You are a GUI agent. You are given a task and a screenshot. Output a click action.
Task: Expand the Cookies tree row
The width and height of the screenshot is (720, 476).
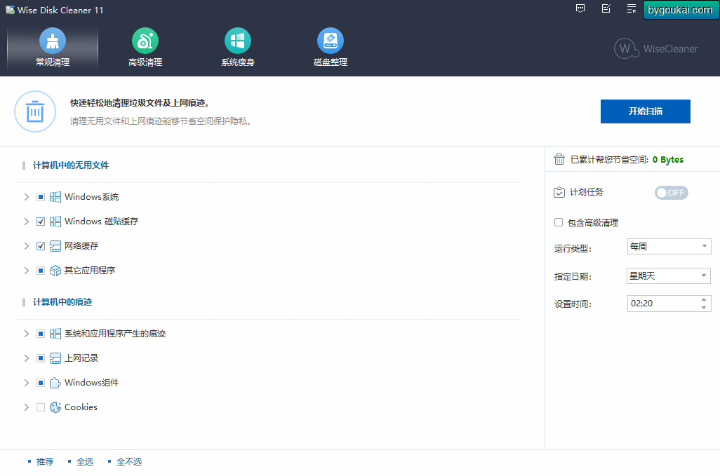[x=26, y=407]
